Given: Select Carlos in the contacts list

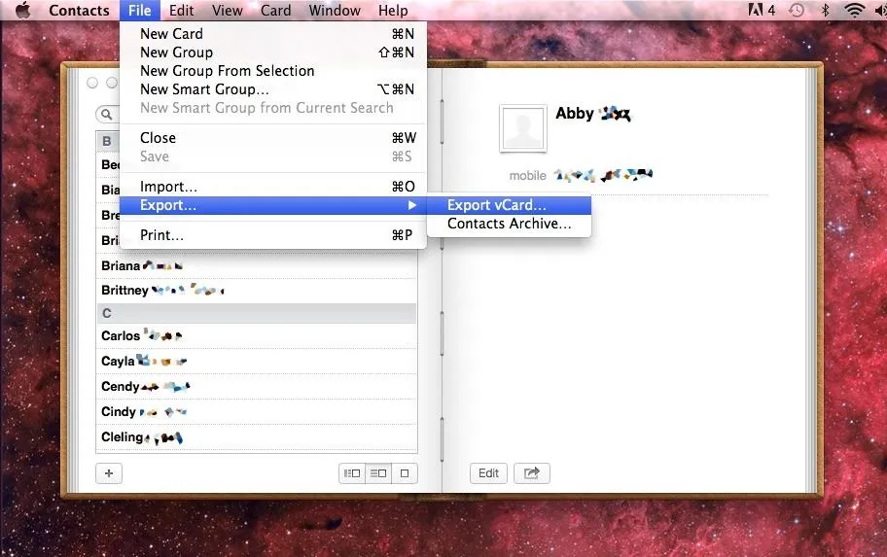Looking at the screenshot, I should tap(257, 336).
